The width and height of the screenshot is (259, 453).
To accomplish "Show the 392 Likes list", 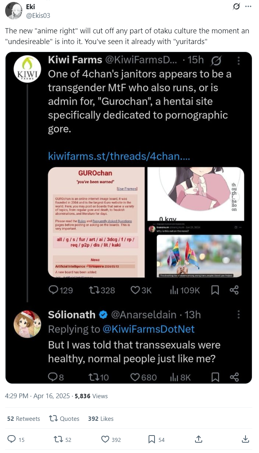I will pyautogui.click(x=101, y=418).
